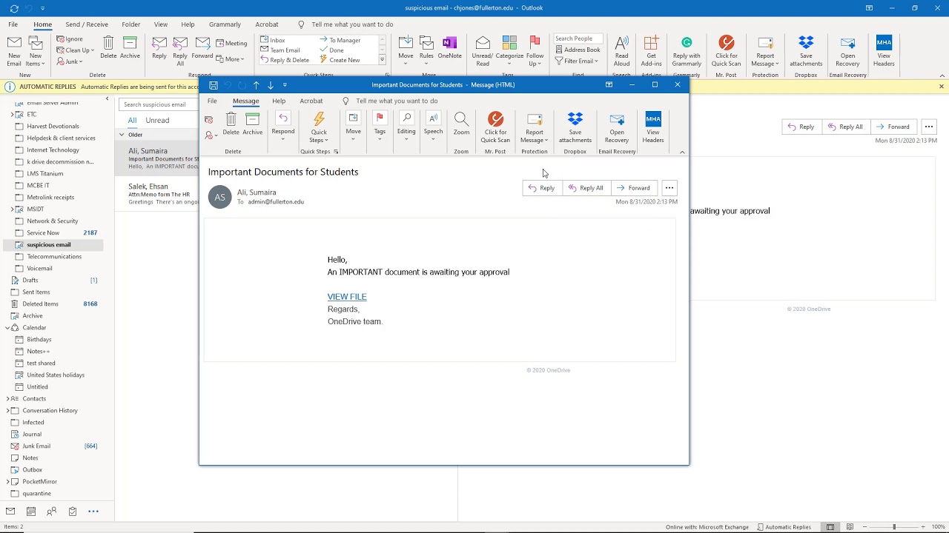Viewport: 949px width, 533px height.
Task: Open Tags dropdown in message window
Action: coord(380,127)
